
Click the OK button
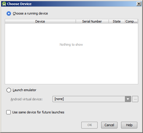click(x=89, y=125)
